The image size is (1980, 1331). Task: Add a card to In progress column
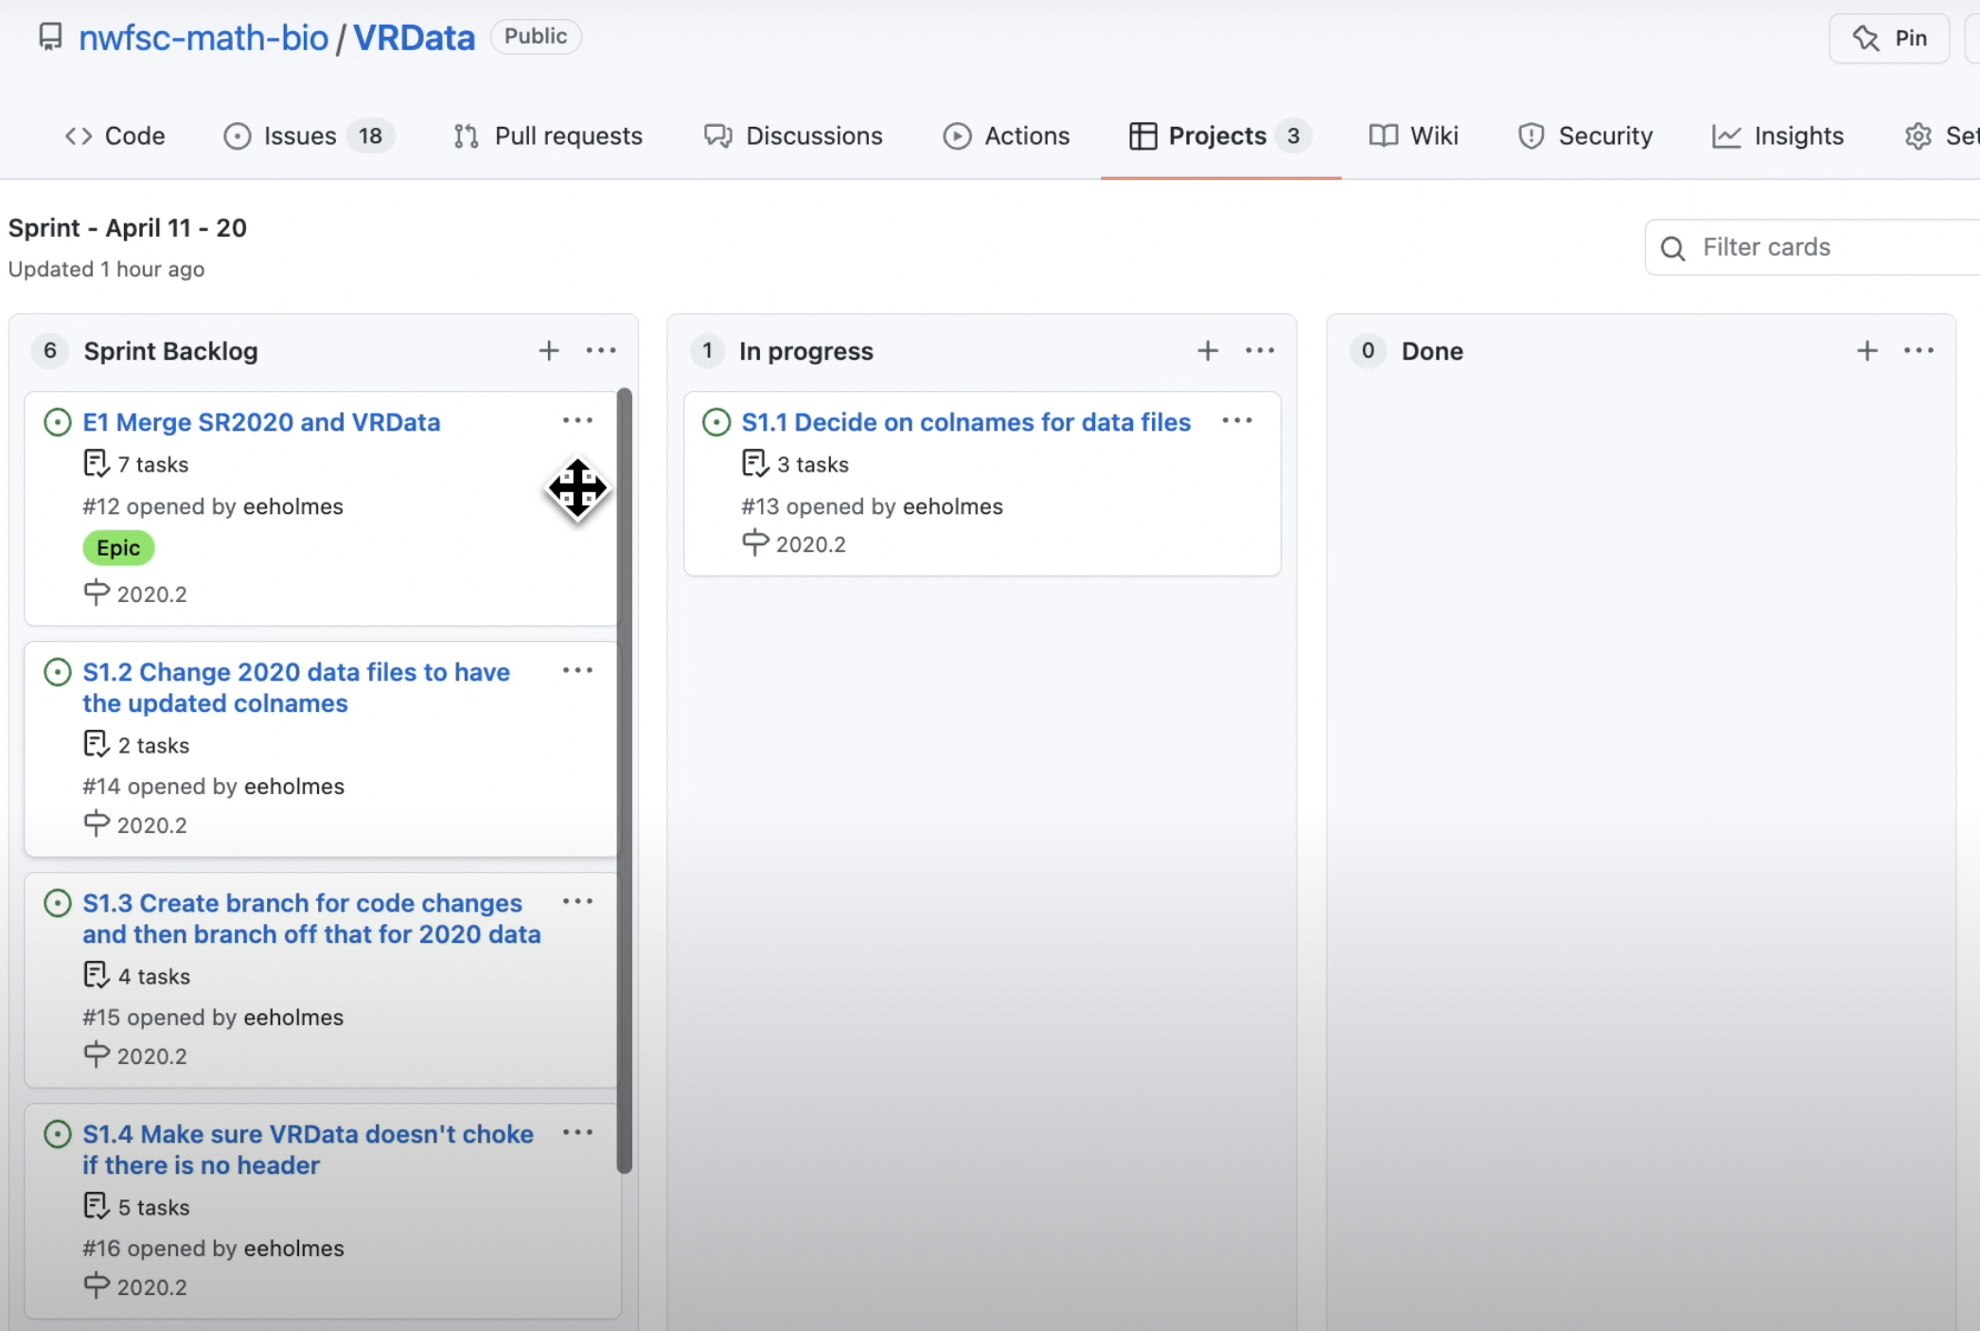click(x=1208, y=351)
